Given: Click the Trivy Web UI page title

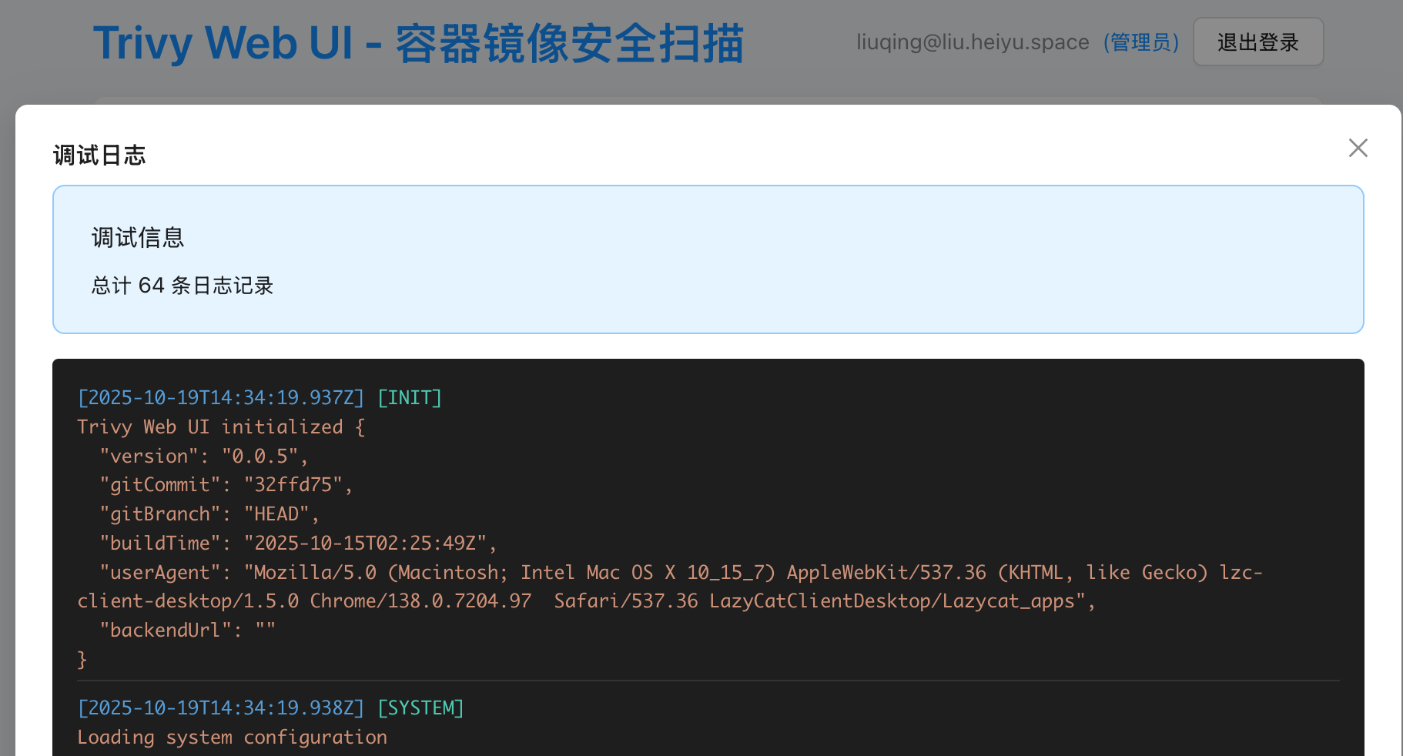Looking at the screenshot, I should [x=418, y=43].
